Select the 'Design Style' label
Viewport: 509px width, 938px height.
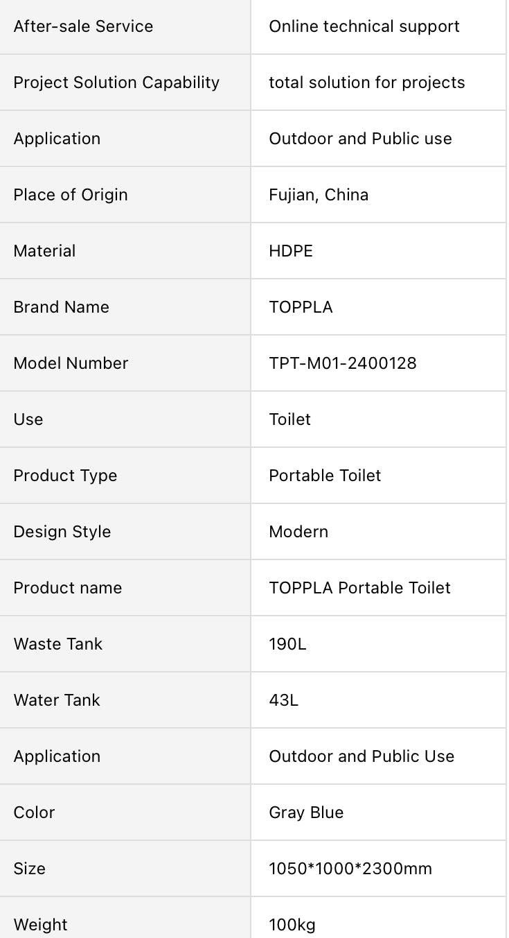point(62,532)
